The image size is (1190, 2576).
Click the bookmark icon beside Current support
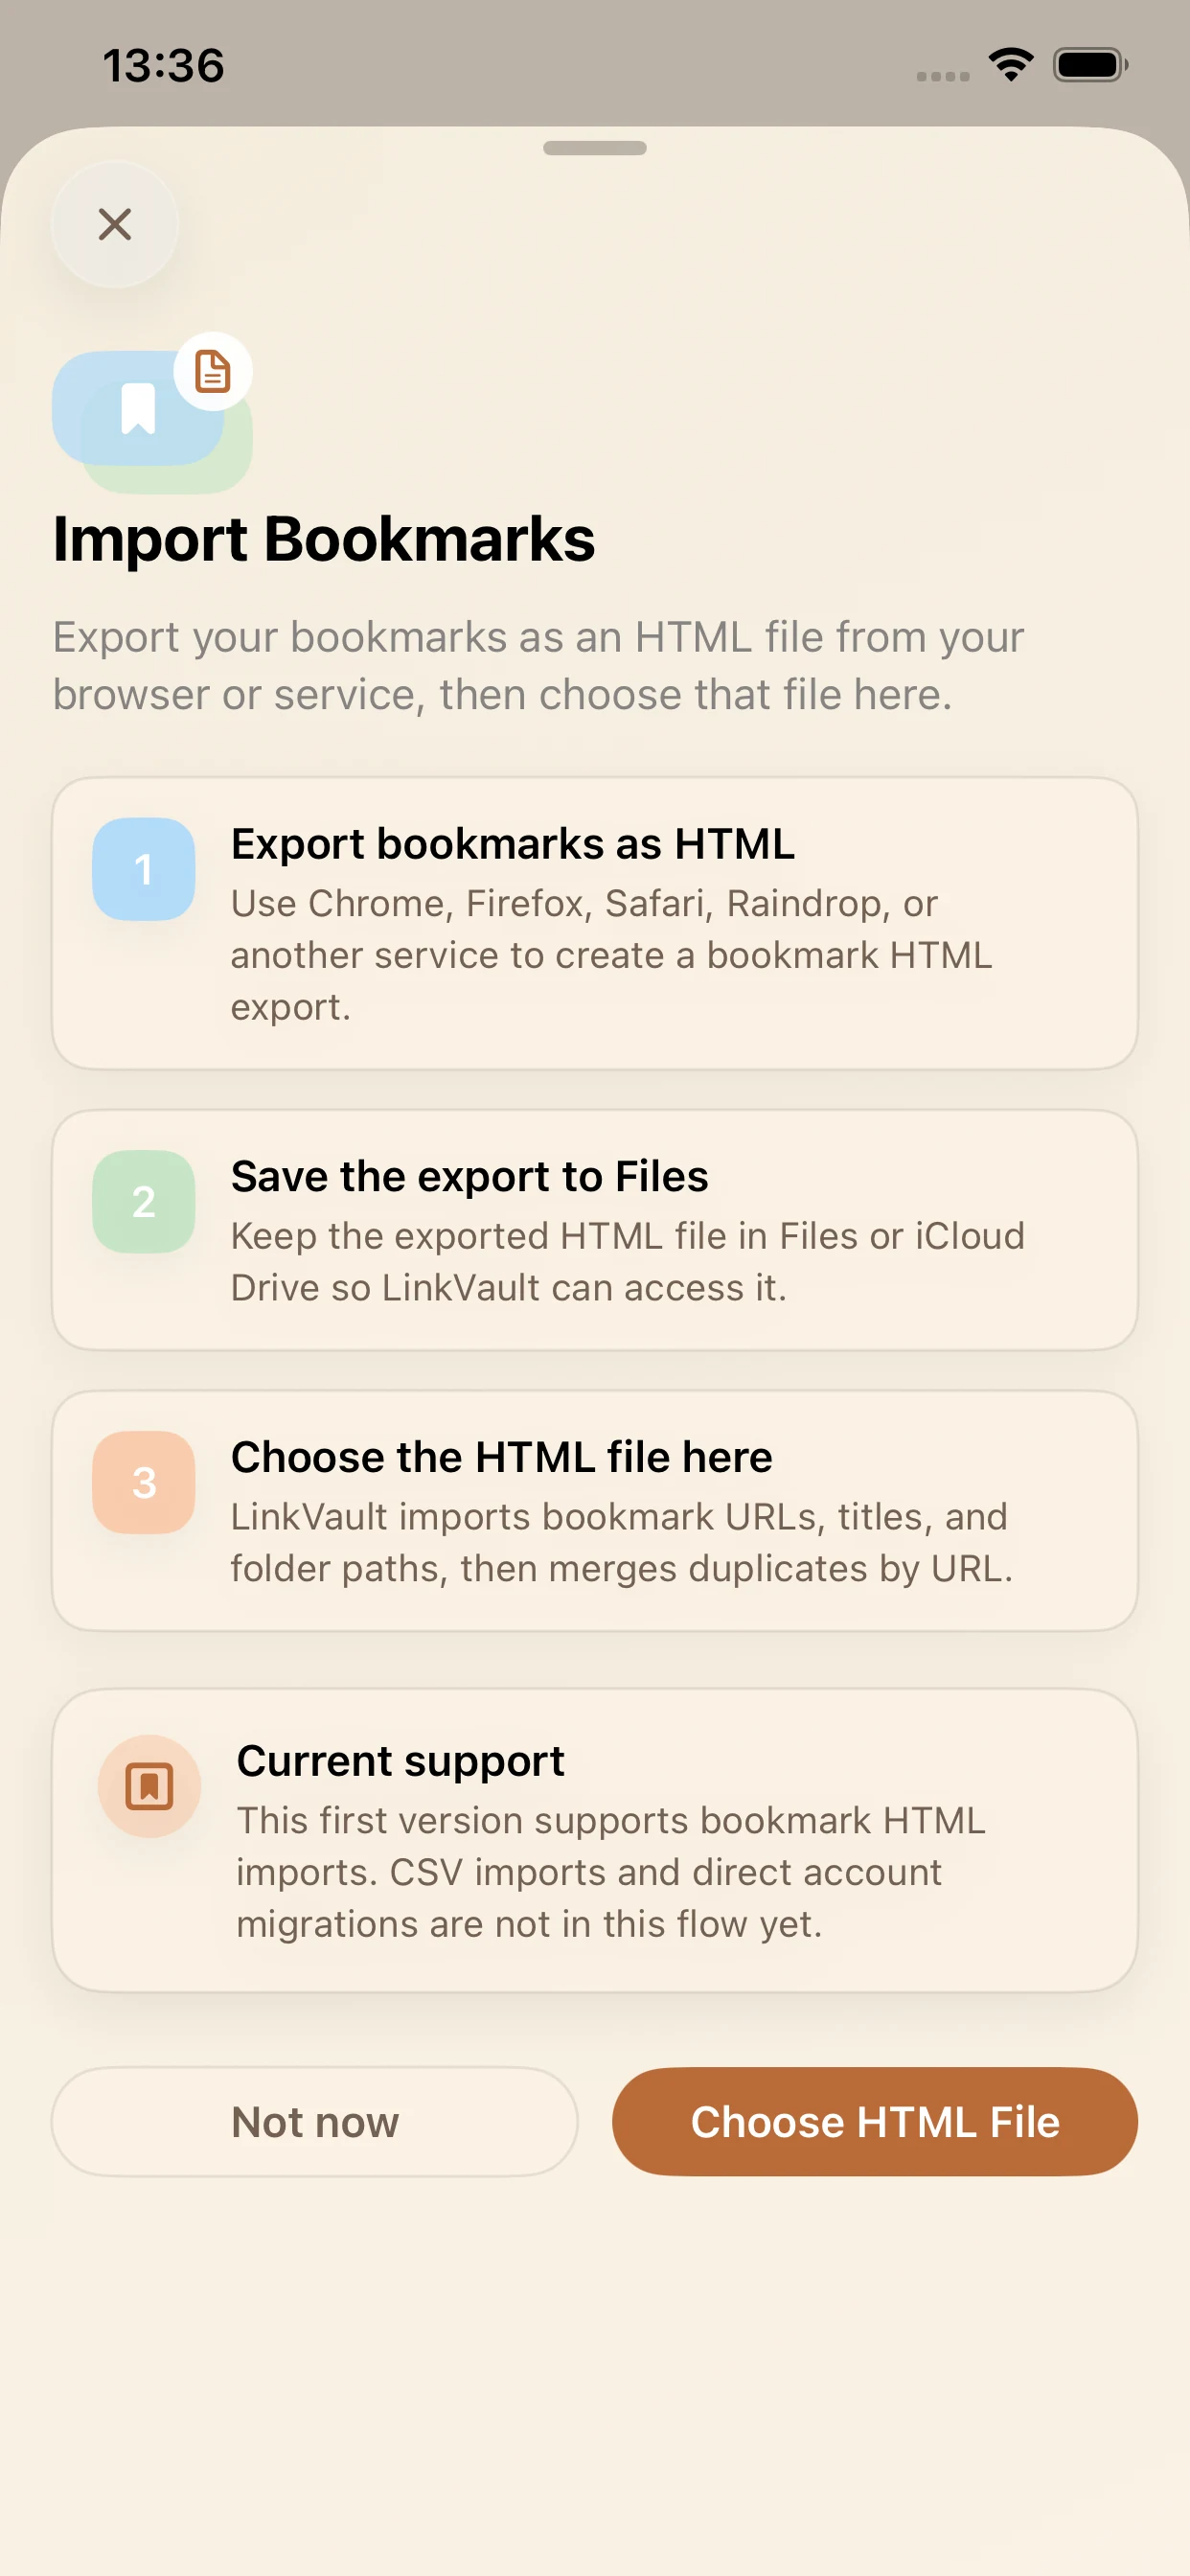149,1785
